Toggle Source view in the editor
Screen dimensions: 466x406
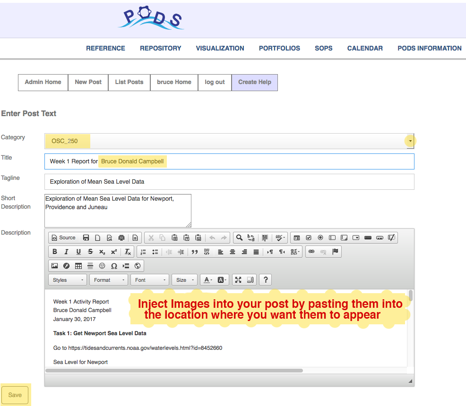click(x=63, y=238)
